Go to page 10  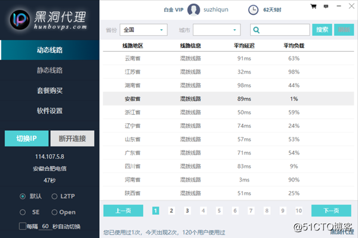pos(299,211)
